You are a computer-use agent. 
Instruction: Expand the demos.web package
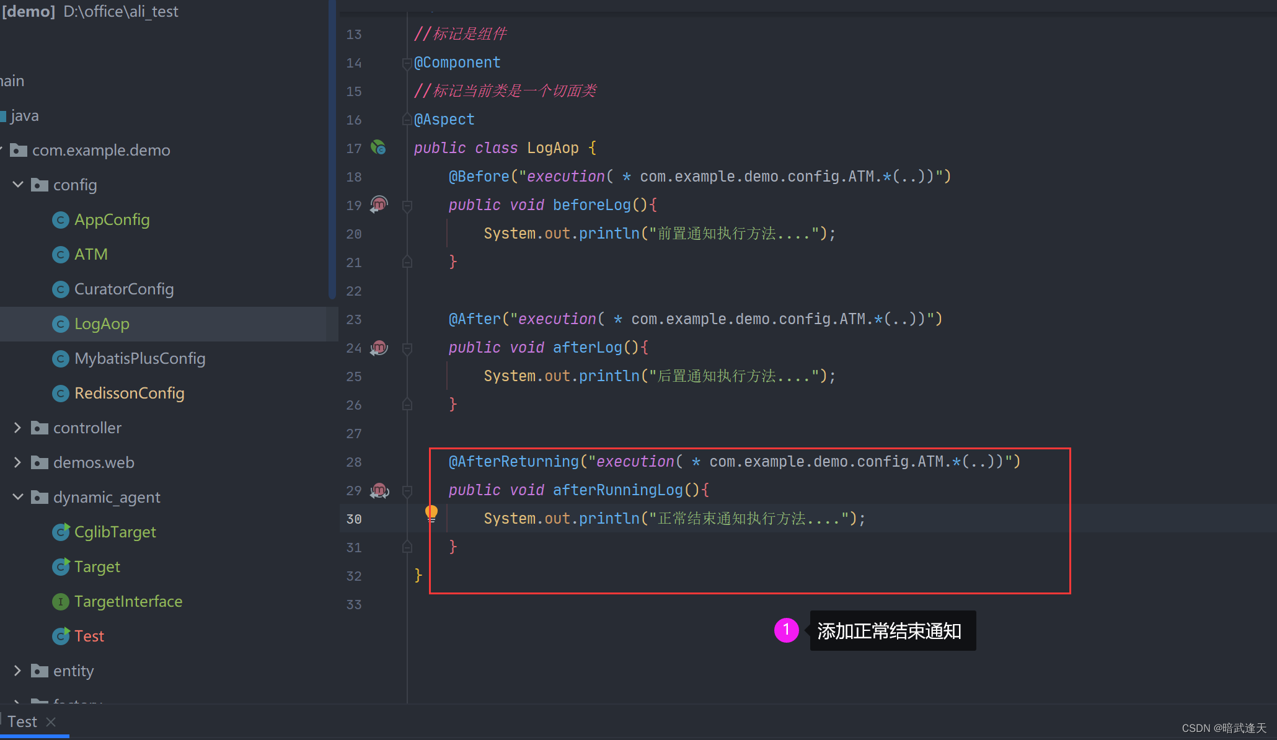click(18, 462)
